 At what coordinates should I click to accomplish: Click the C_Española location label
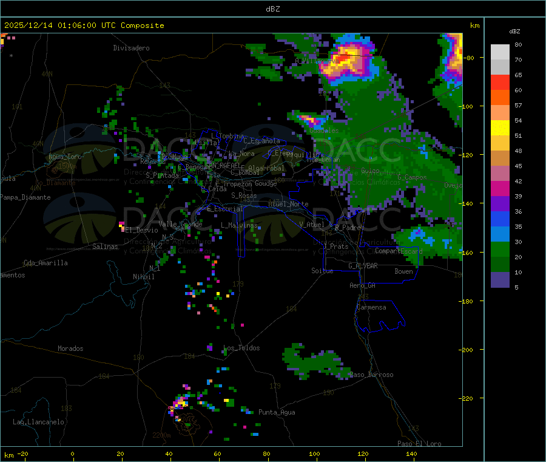(261, 141)
